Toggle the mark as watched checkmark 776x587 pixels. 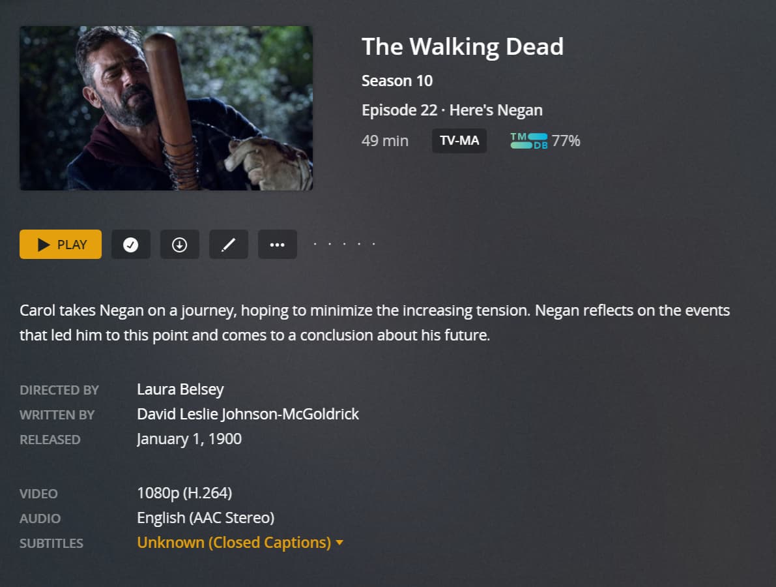coord(131,244)
